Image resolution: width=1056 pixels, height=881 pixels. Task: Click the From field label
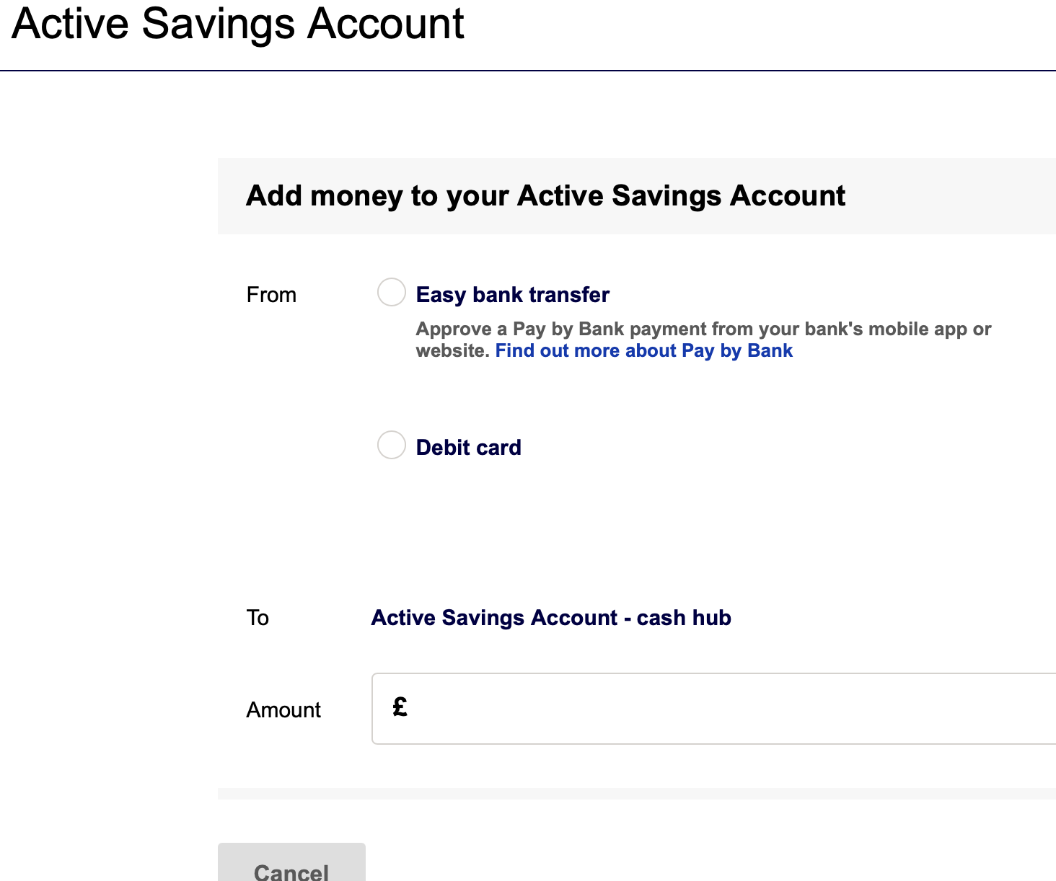point(271,295)
